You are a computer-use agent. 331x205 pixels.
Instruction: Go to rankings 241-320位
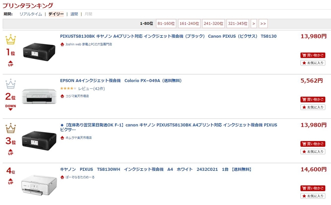click(x=213, y=24)
